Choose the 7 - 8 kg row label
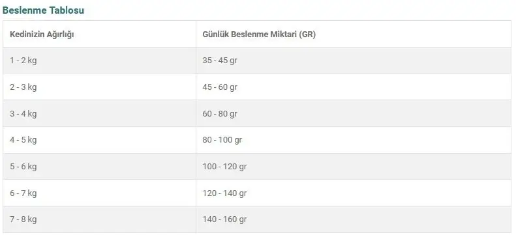This screenshot has width=516, height=237. 23,219
